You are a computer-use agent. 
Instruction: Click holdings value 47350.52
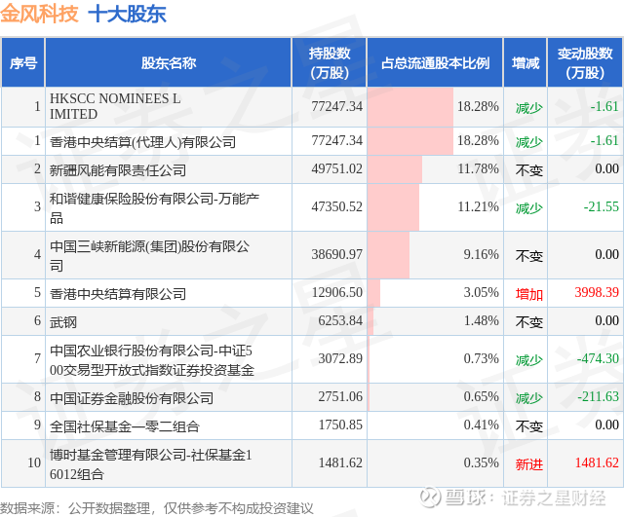coord(336,207)
